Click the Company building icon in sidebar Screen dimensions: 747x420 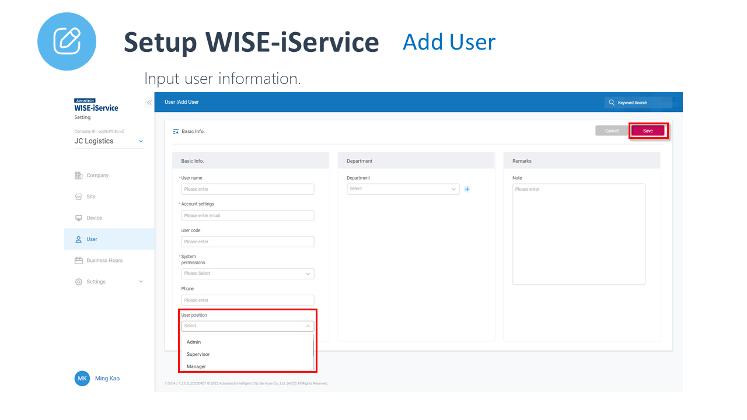click(79, 176)
